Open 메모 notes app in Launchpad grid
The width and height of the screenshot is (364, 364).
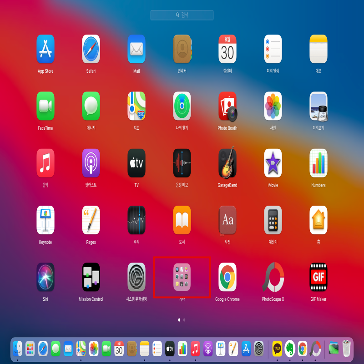(318, 49)
